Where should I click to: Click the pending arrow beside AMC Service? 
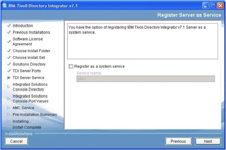click(9, 108)
